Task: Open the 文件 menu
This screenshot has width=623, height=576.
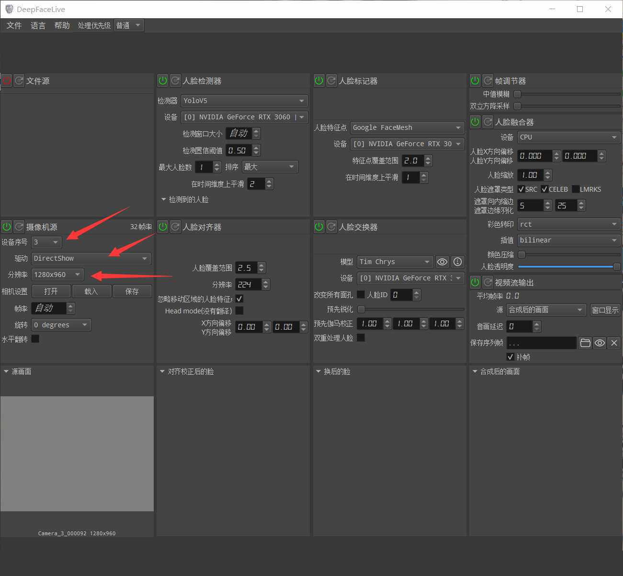Action: click(x=14, y=25)
